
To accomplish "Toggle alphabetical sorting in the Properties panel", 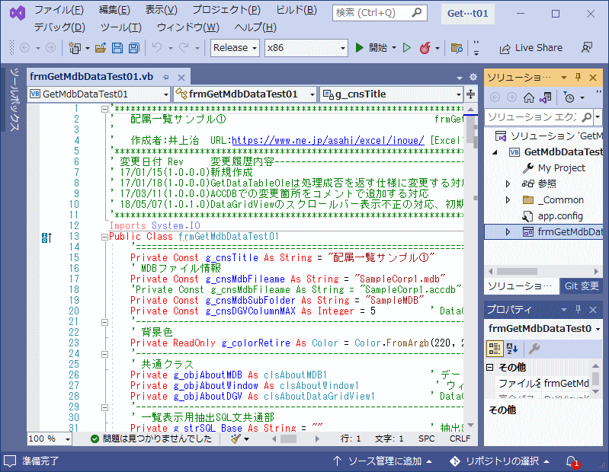I will click(x=513, y=348).
